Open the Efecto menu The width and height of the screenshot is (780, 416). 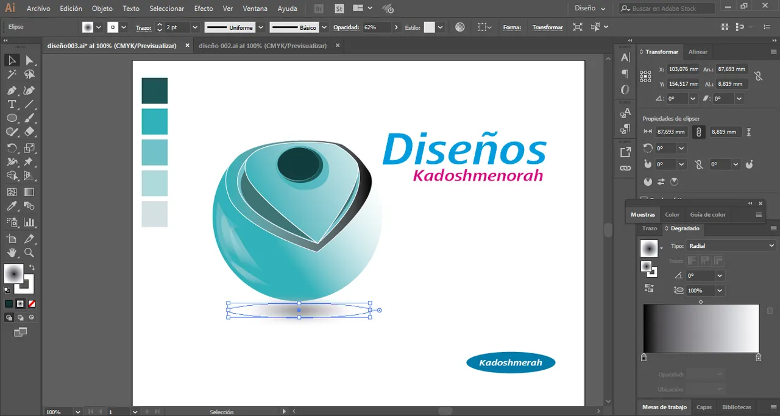pos(204,9)
